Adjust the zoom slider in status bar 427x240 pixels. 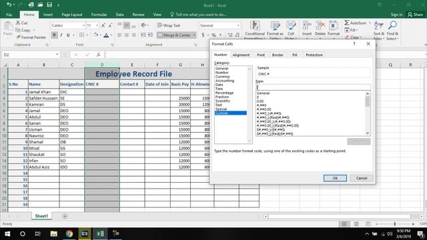[394, 224]
